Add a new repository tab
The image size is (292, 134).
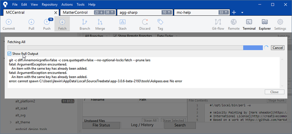pos(234,13)
